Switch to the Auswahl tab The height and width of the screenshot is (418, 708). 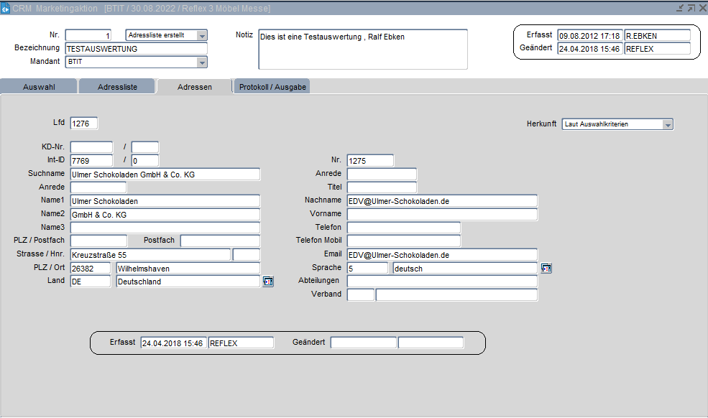[39, 87]
